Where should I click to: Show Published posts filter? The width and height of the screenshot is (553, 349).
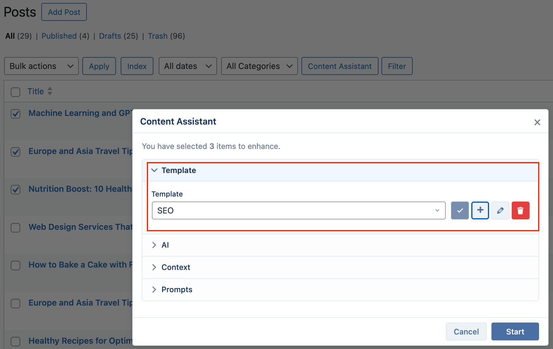click(x=59, y=36)
